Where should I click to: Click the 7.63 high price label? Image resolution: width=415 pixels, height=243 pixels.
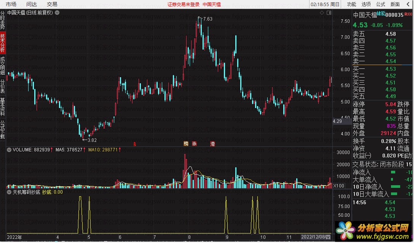point(208,19)
